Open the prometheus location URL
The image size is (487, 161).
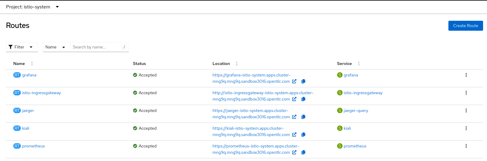(256, 149)
